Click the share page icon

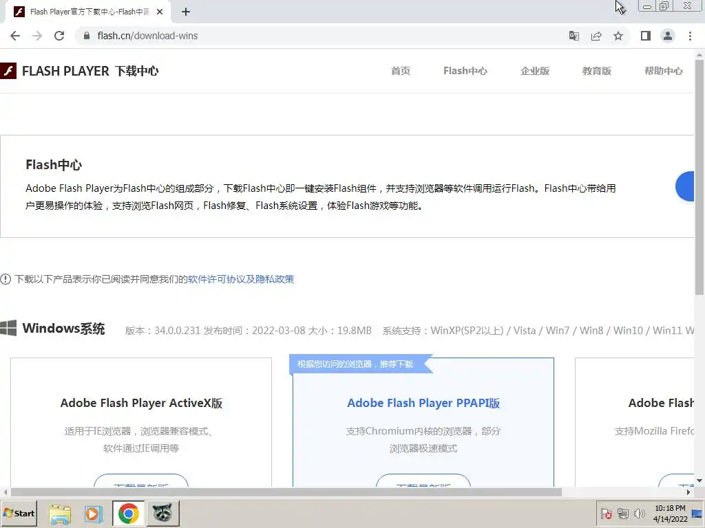[596, 36]
